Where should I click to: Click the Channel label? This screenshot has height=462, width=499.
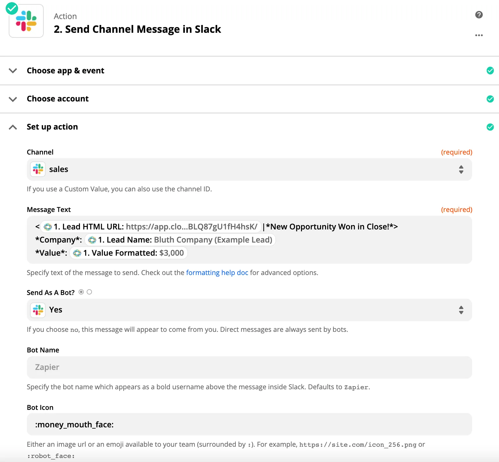pyautogui.click(x=40, y=152)
